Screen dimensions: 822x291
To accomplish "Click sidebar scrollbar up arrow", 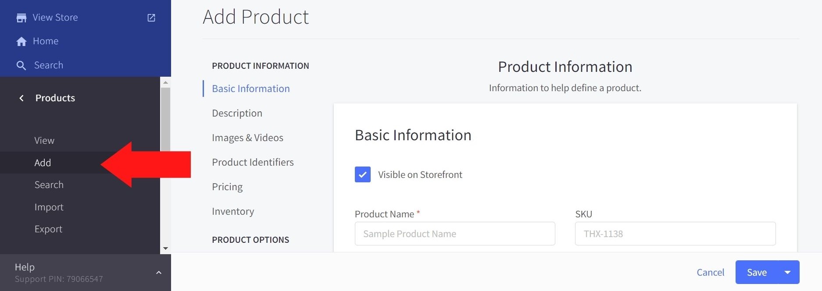I will tap(165, 82).
